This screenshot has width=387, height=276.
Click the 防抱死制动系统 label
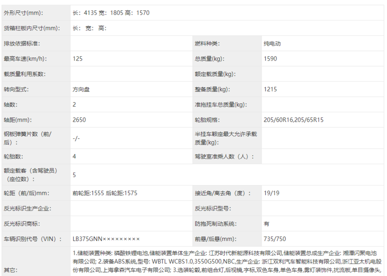pyautogui.click(x=215, y=224)
